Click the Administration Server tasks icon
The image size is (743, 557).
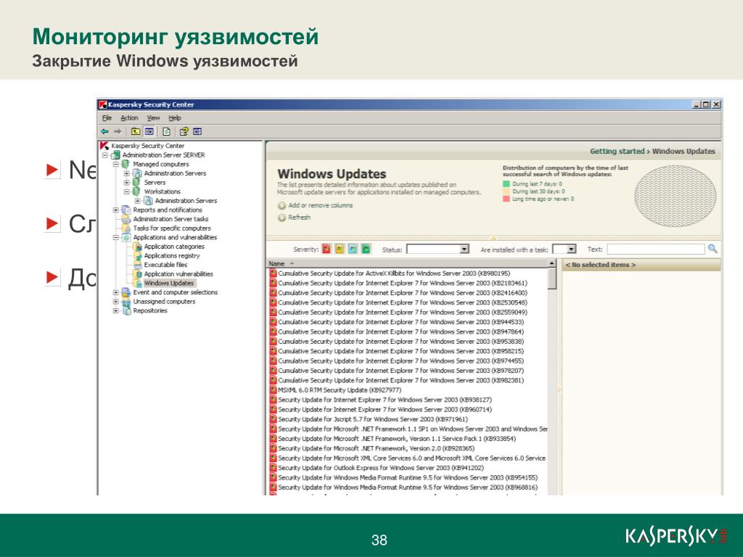coord(126,219)
